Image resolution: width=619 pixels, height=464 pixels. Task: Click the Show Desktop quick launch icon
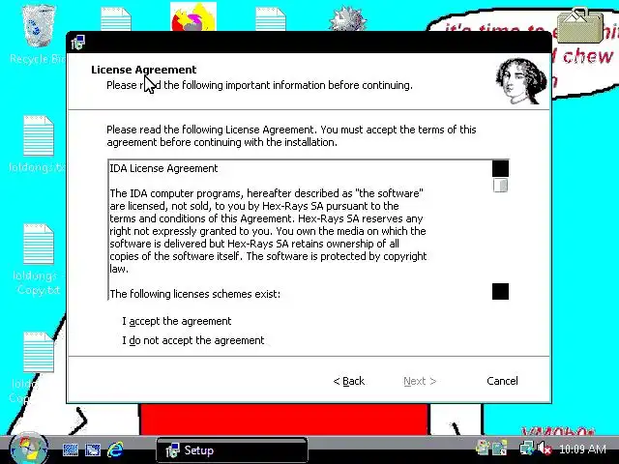(x=71, y=449)
